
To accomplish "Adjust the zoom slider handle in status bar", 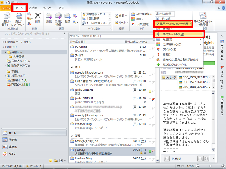I will point(210,166).
